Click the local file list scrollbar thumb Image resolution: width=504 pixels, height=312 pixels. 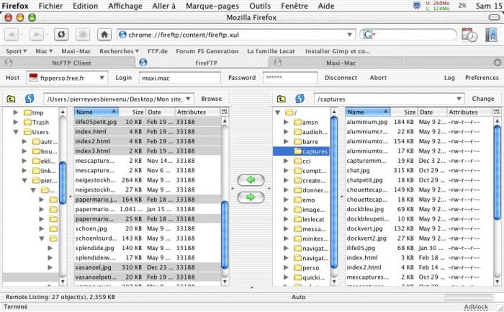click(x=225, y=235)
